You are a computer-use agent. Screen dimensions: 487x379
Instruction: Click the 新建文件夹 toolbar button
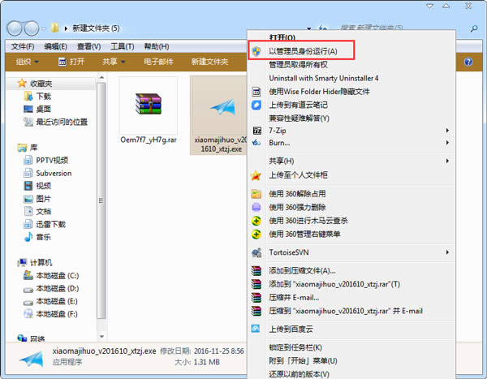pos(209,62)
